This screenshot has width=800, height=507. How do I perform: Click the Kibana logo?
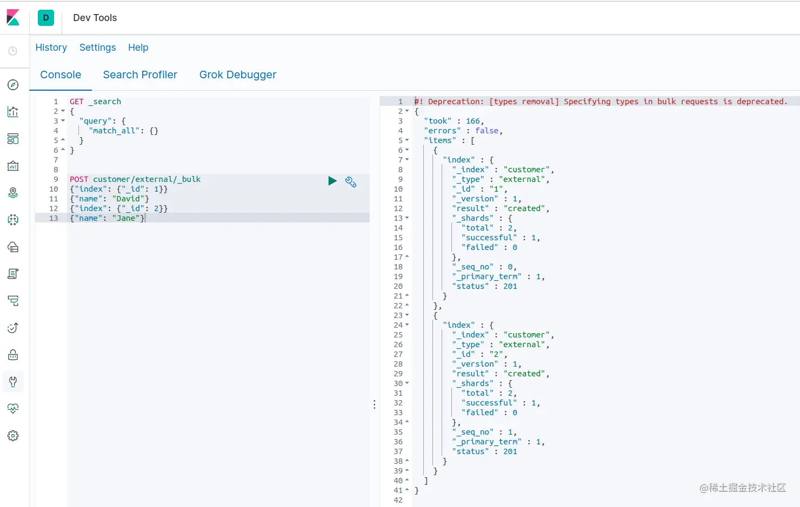point(13,18)
